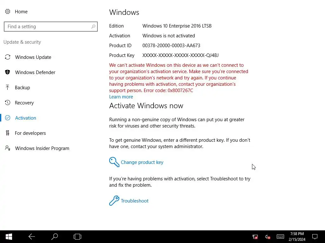
Task: Open the Windows Defender section
Action: pyautogui.click(x=35, y=72)
